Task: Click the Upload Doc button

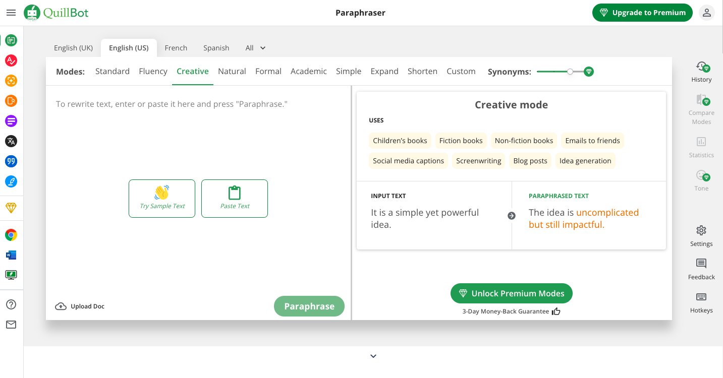Action: (x=80, y=306)
